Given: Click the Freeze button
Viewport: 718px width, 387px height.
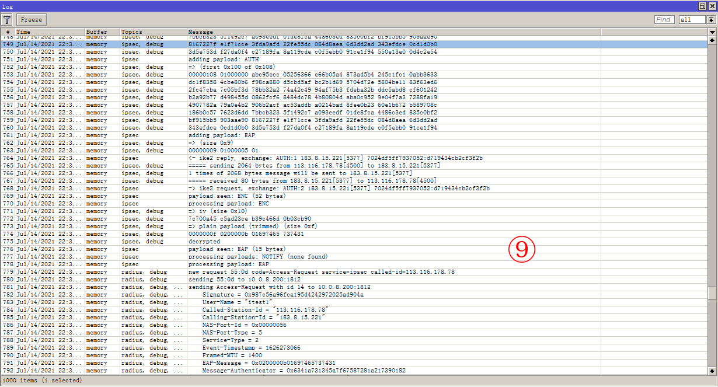Looking at the screenshot, I should (x=30, y=19).
